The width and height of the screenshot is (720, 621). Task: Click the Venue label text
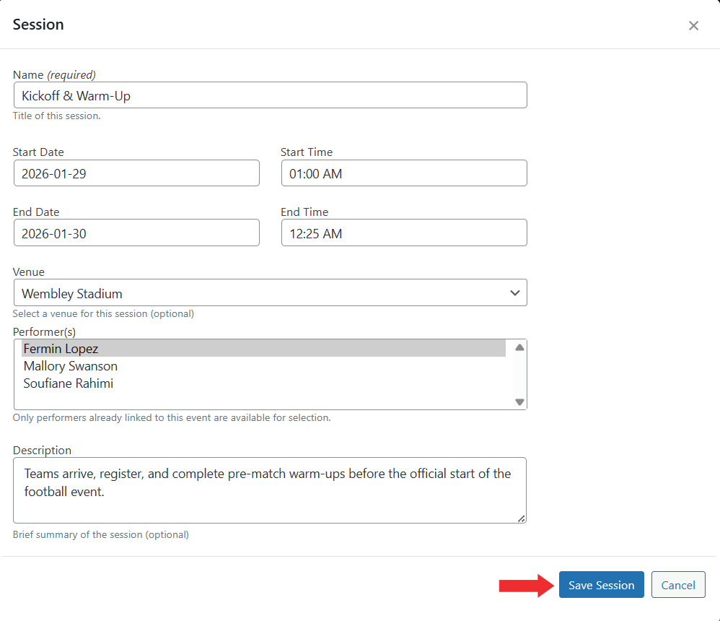coord(29,272)
